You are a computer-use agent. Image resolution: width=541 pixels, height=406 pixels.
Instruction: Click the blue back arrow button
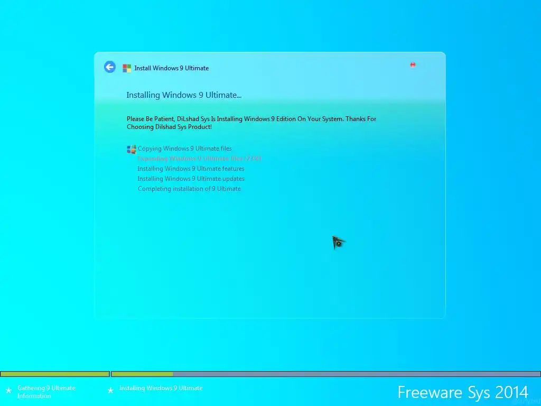(x=110, y=67)
